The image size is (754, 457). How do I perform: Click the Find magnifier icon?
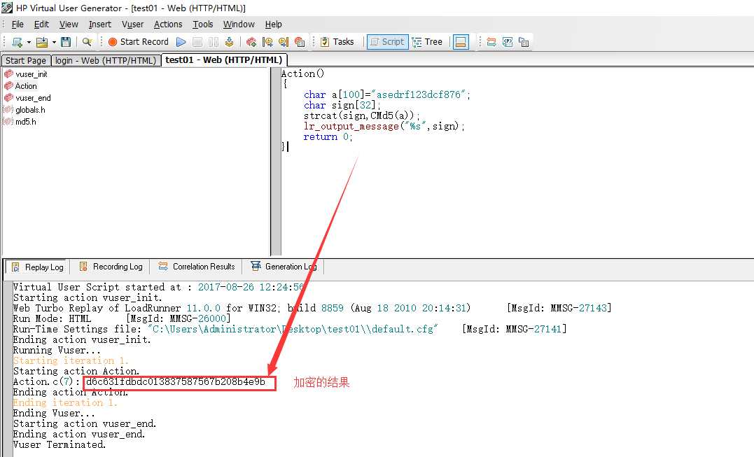87,42
